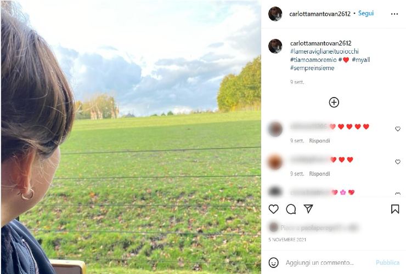This screenshot has height=274, width=406.
Task: Share the post via paper plane icon
Action: pos(308,209)
